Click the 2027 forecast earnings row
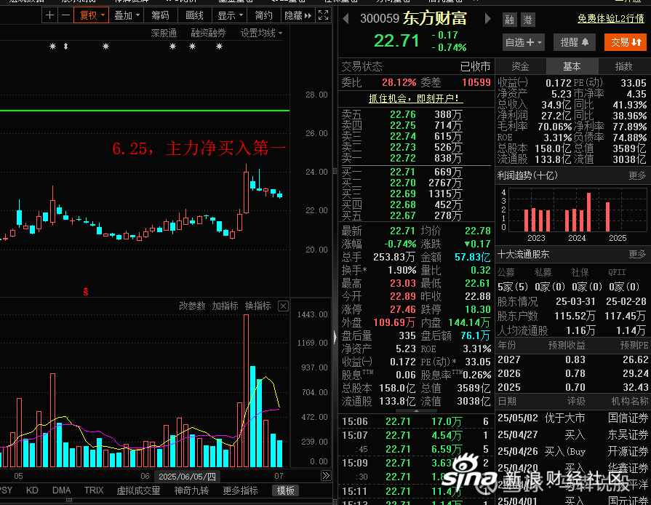 pyautogui.click(x=573, y=359)
